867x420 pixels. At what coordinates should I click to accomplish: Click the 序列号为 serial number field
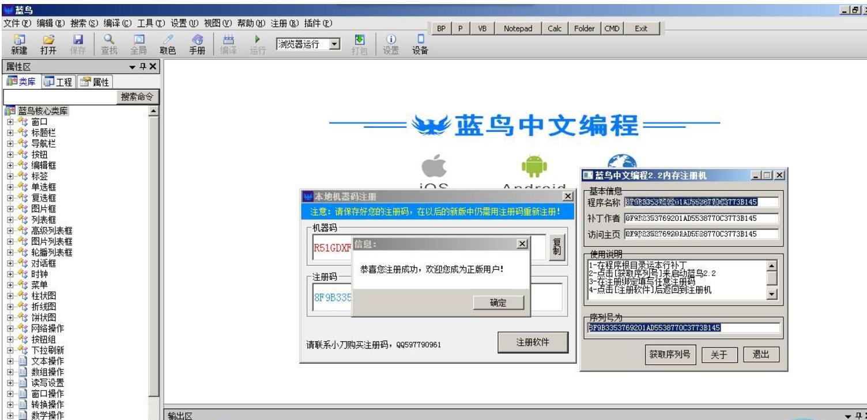[x=683, y=328]
